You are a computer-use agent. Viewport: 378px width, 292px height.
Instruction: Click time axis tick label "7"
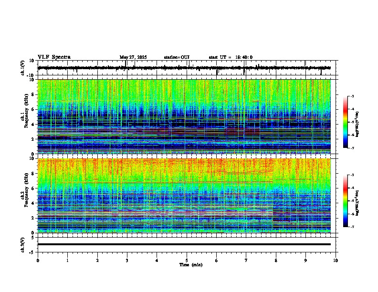pos(246,261)
